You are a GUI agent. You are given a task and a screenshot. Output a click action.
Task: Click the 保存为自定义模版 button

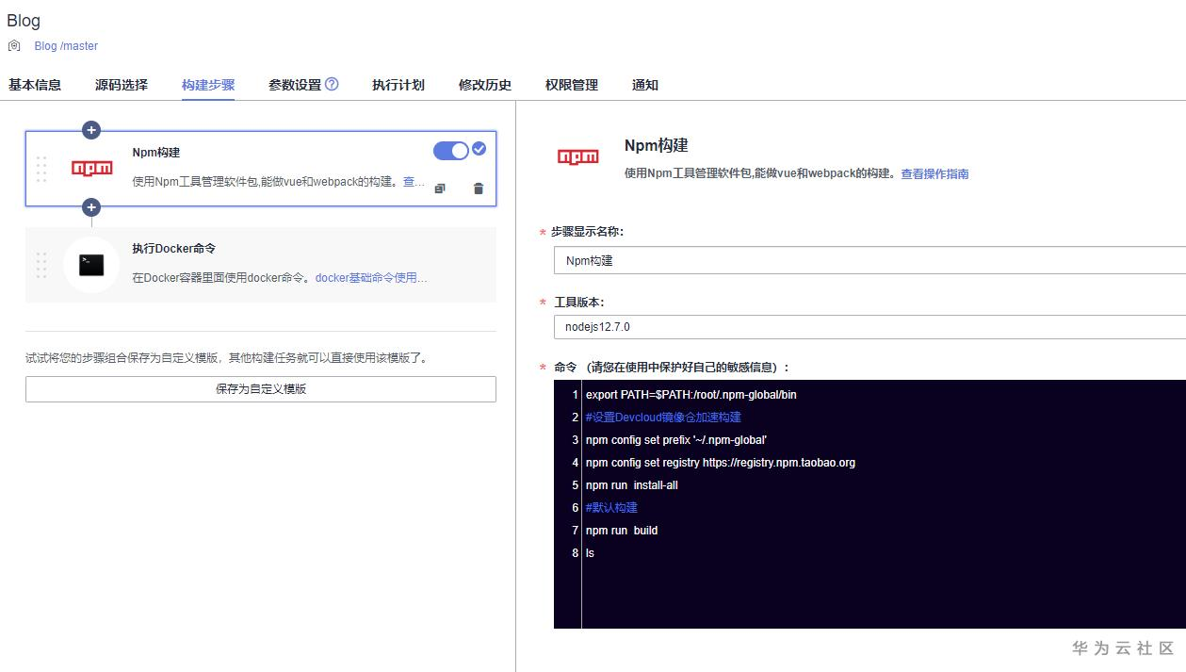coord(260,388)
